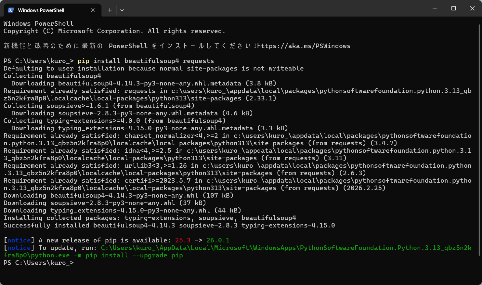
Task: Open the https://aka.ms/PSWindows link
Action: [304, 46]
